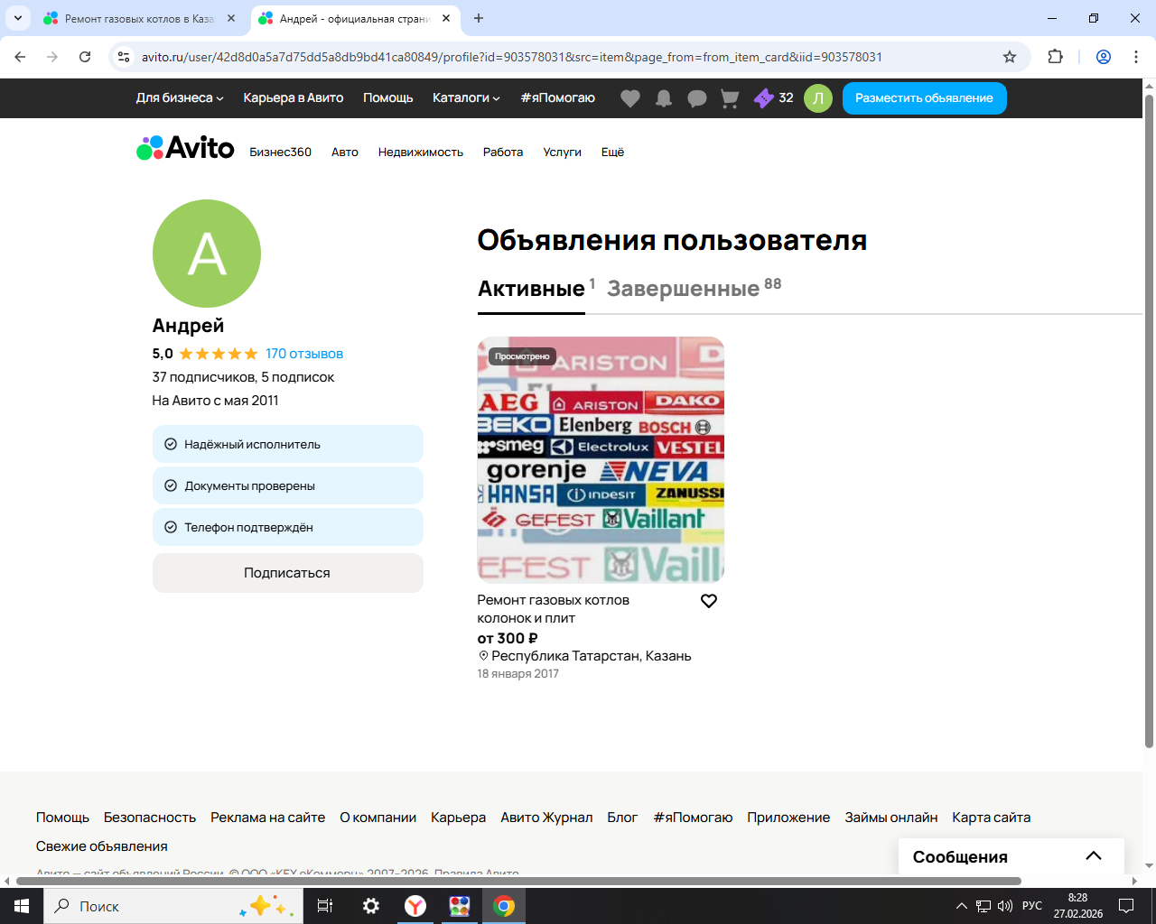Open Авито Журнал footer link
The image size is (1156, 924).
(x=547, y=818)
